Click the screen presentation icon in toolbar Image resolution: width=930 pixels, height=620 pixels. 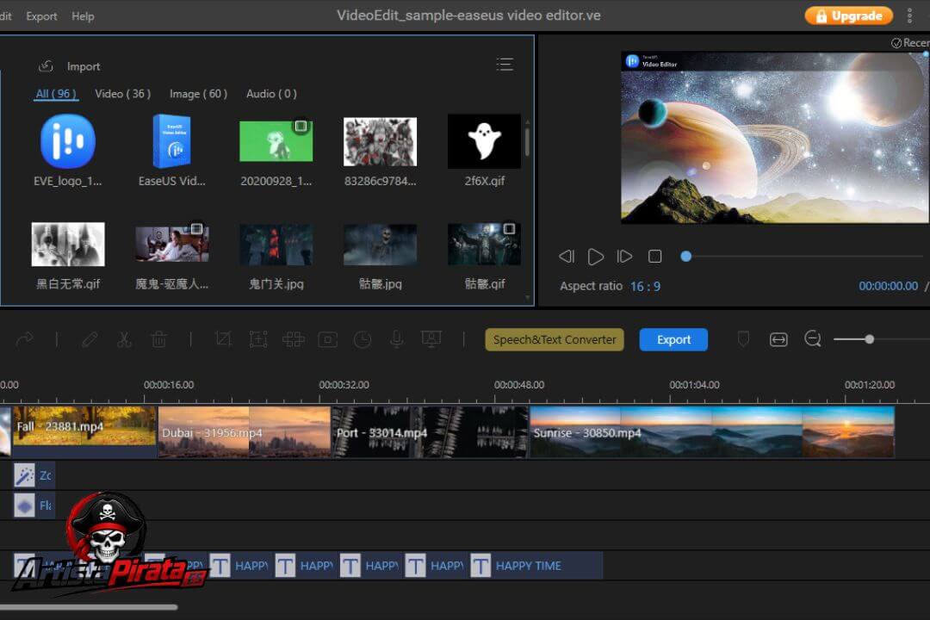click(431, 339)
